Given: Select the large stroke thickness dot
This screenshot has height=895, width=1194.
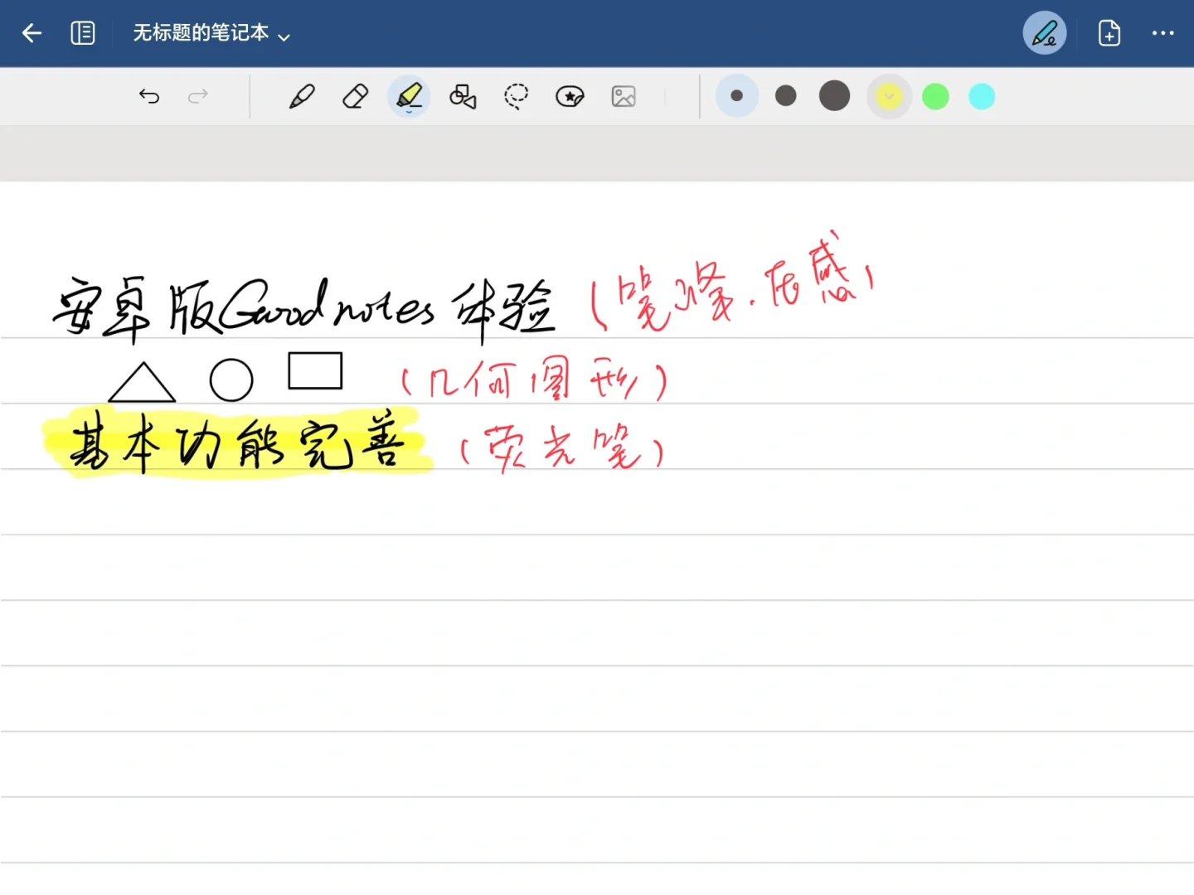Looking at the screenshot, I should 833,96.
